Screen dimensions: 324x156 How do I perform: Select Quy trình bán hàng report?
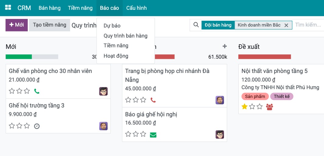tap(126, 36)
